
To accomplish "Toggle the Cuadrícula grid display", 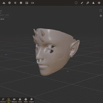I will coord(8,100).
